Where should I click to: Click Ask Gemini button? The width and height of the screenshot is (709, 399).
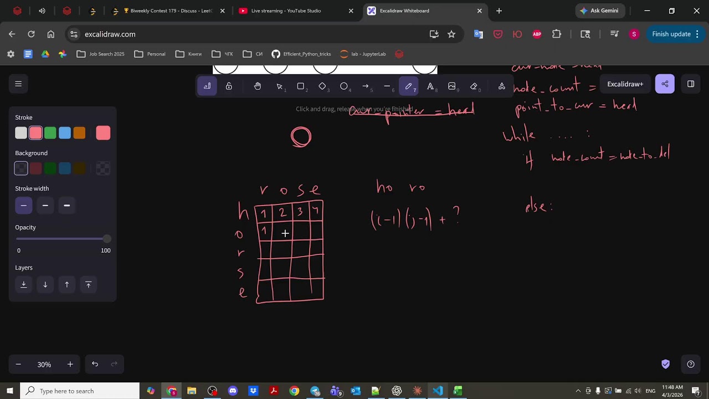pos(600,11)
